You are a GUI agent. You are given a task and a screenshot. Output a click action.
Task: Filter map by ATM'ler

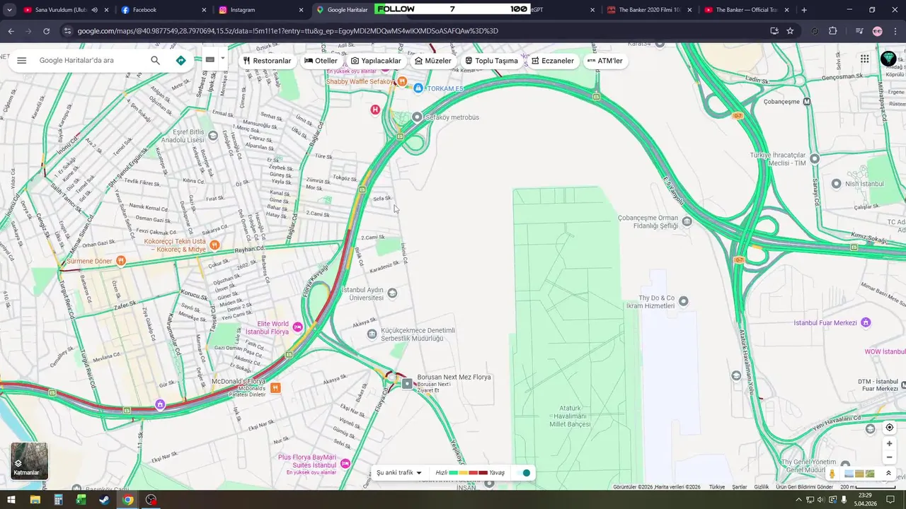(x=605, y=61)
